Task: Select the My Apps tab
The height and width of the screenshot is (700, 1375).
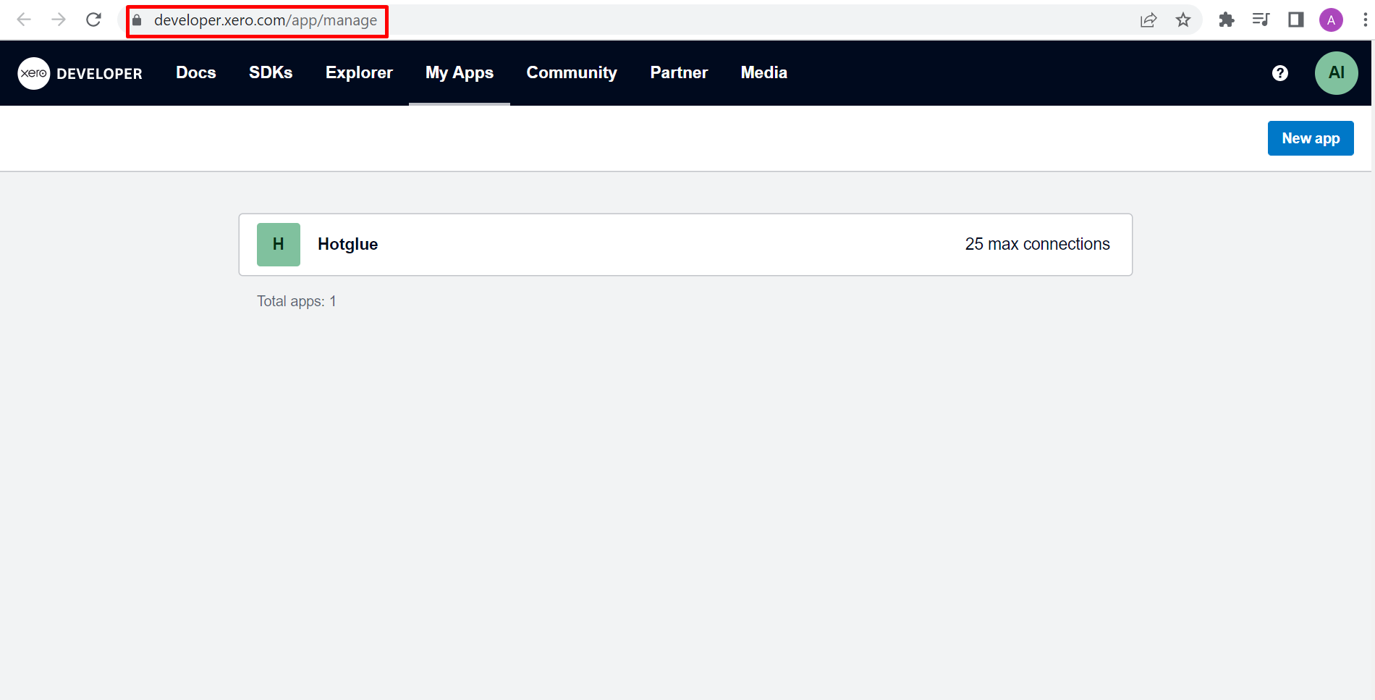Action: coord(460,73)
